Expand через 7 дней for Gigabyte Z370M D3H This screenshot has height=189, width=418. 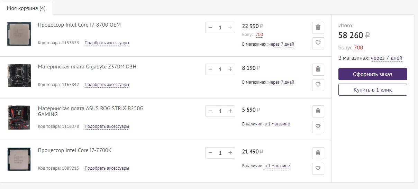pyautogui.click(x=281, y=82)
